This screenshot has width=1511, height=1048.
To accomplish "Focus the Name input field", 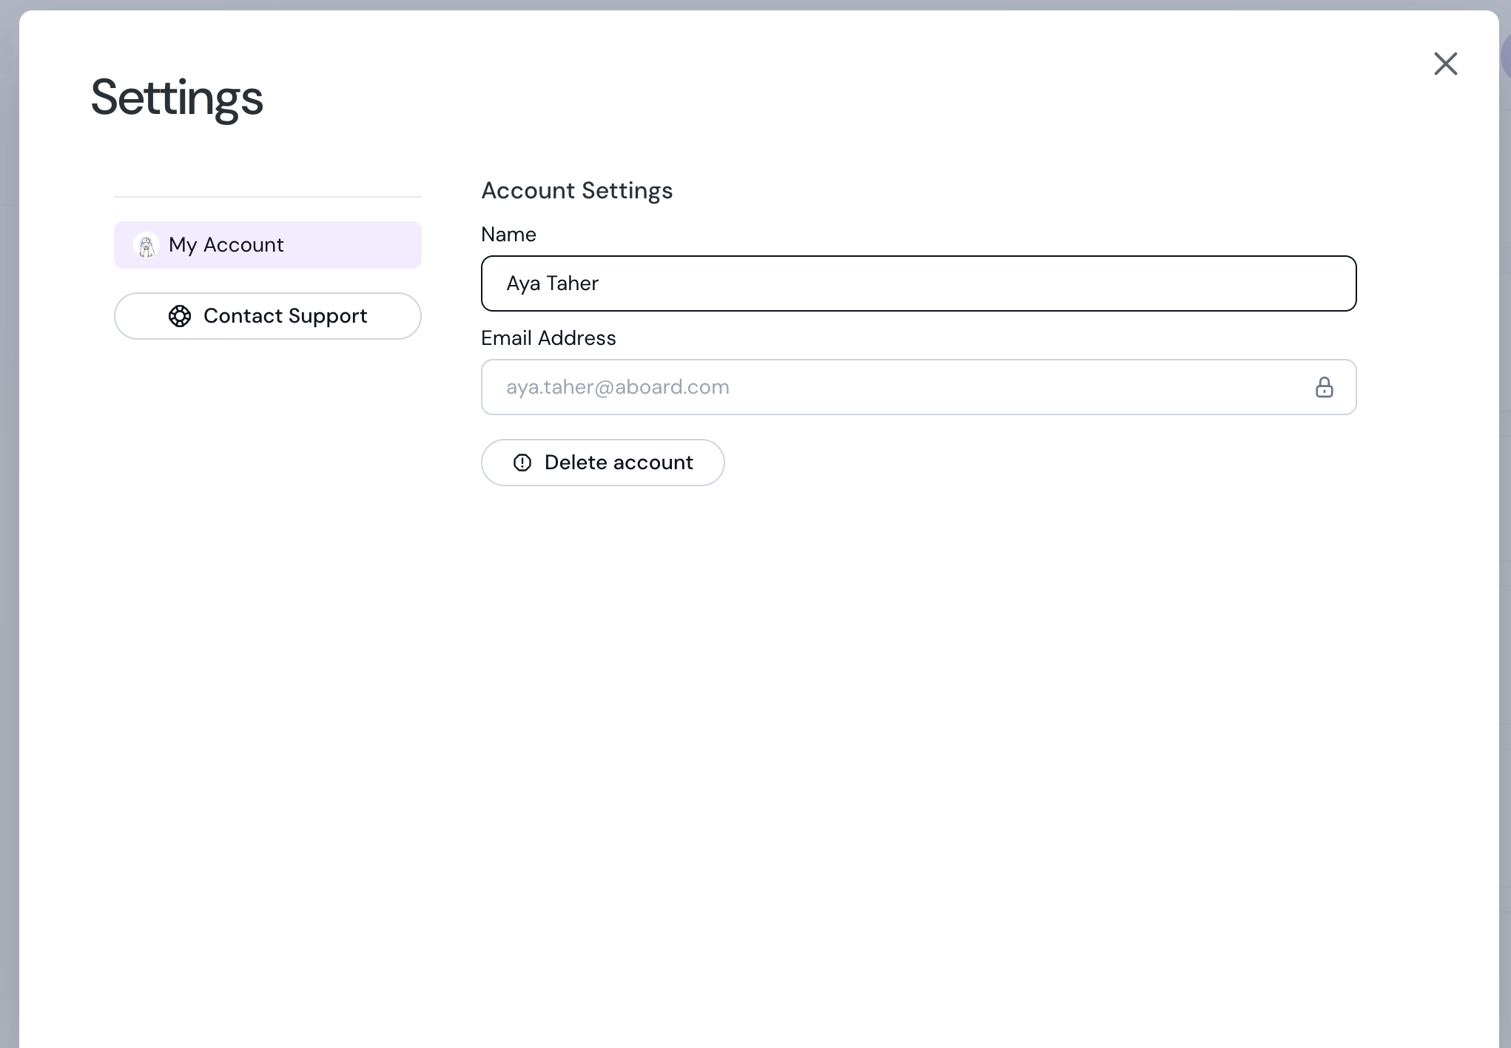I will (x=918, y=283).
